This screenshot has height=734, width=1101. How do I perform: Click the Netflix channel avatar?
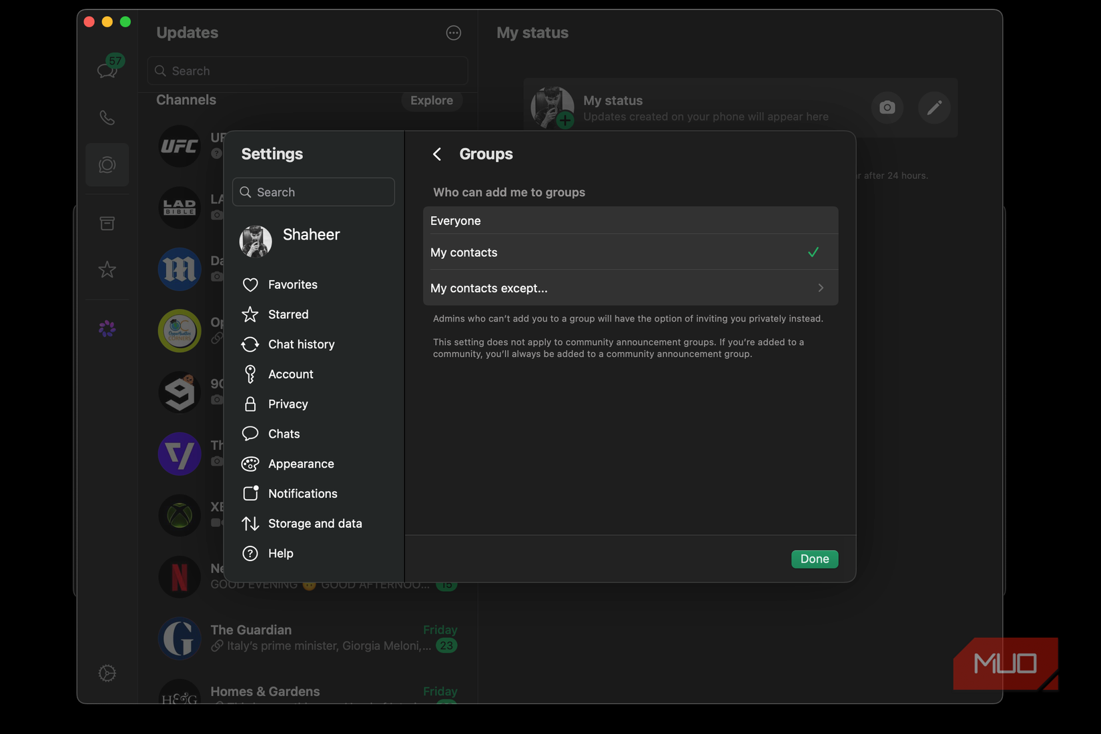(x=179, y=577)
